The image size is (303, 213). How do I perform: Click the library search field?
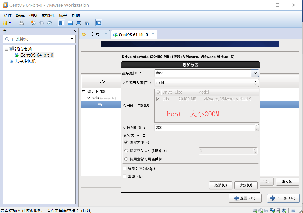click(x=39, y=39)
